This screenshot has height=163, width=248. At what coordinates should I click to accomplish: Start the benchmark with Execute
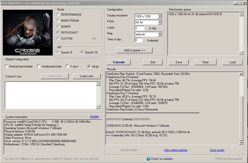119,62
